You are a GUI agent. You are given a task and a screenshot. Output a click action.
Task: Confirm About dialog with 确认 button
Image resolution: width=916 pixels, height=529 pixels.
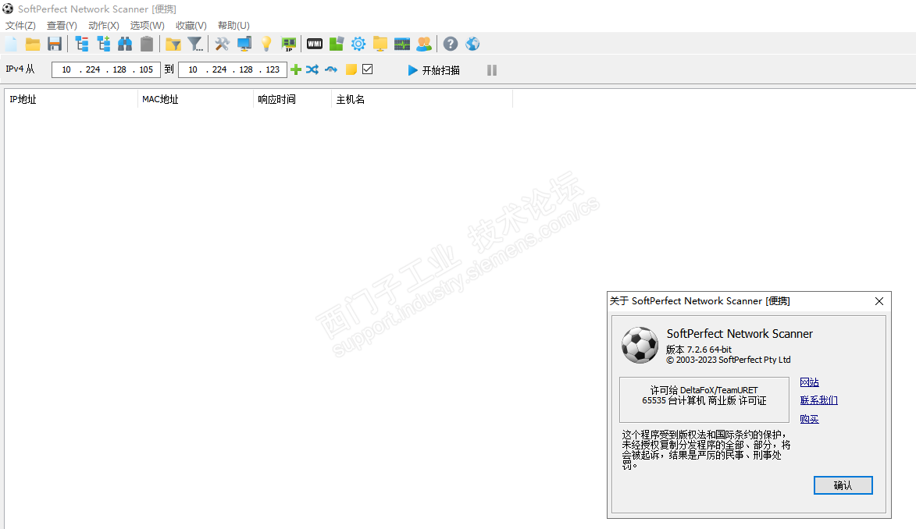click(x=843, y=485)
